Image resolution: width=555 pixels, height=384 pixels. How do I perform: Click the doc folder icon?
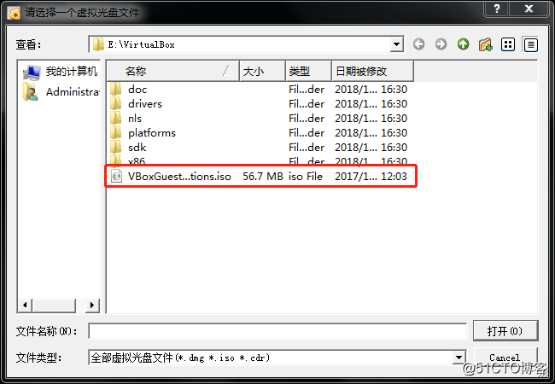(x=116, y=89)
